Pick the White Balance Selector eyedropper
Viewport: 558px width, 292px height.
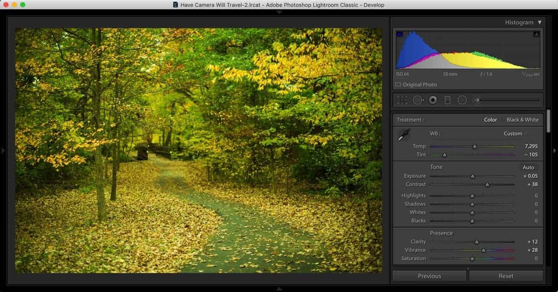[403, 135]
